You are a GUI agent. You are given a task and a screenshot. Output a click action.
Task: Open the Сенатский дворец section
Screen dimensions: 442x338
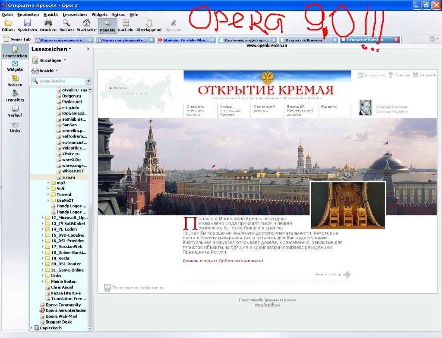[x=264, y=109]
